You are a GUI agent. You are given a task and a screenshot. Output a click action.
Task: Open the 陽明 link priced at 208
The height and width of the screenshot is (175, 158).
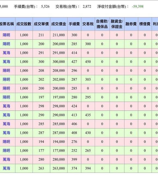click(6, 71)
